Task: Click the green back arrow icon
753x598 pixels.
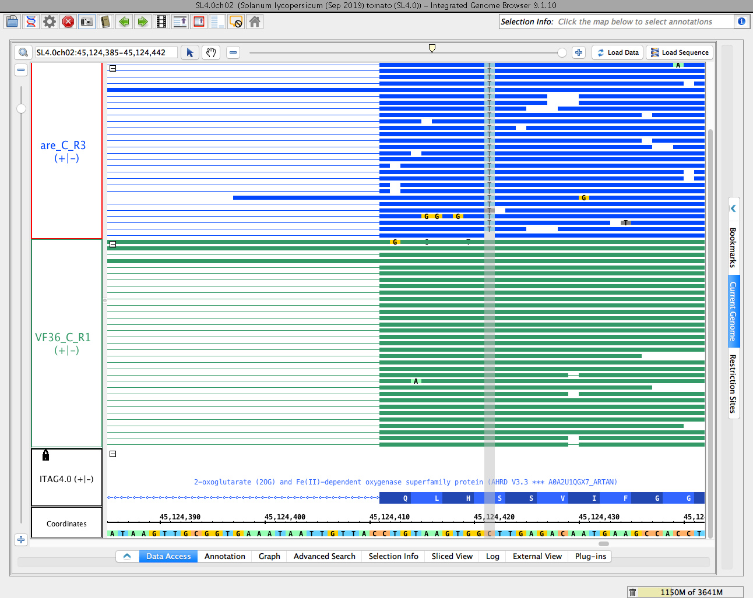Action: click(124, 22)
